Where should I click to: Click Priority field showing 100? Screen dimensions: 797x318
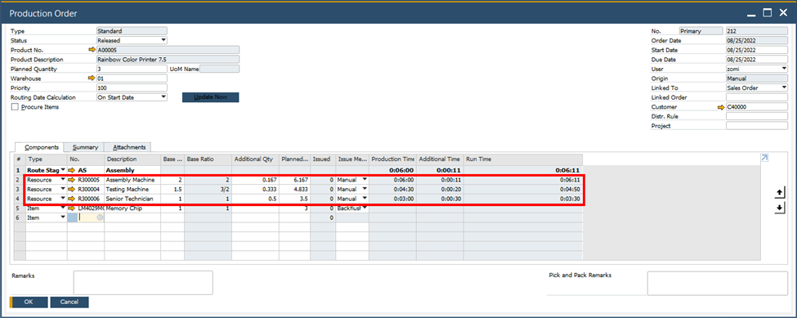(x=132, y=88)
